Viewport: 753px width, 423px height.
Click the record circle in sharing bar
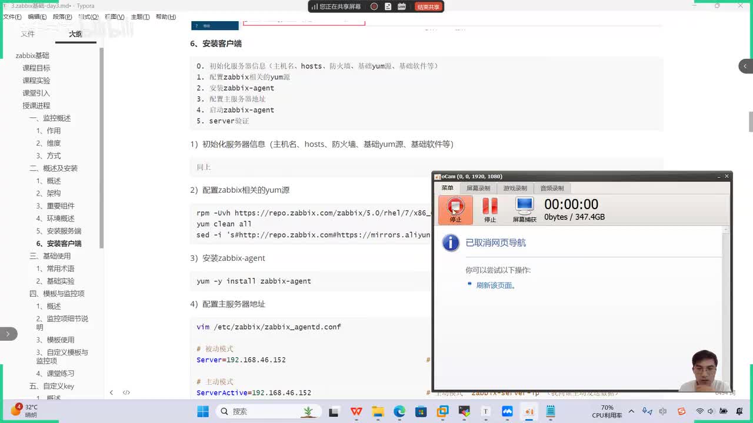click(374, 6)
